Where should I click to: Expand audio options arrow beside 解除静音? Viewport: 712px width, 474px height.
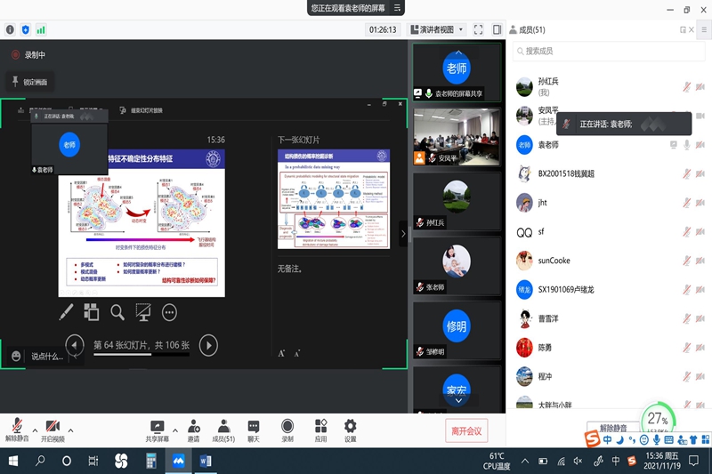35,429
